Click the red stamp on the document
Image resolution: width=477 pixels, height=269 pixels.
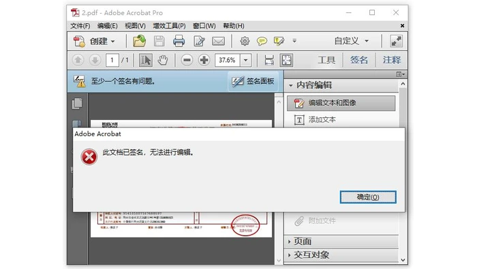[245, 225]
